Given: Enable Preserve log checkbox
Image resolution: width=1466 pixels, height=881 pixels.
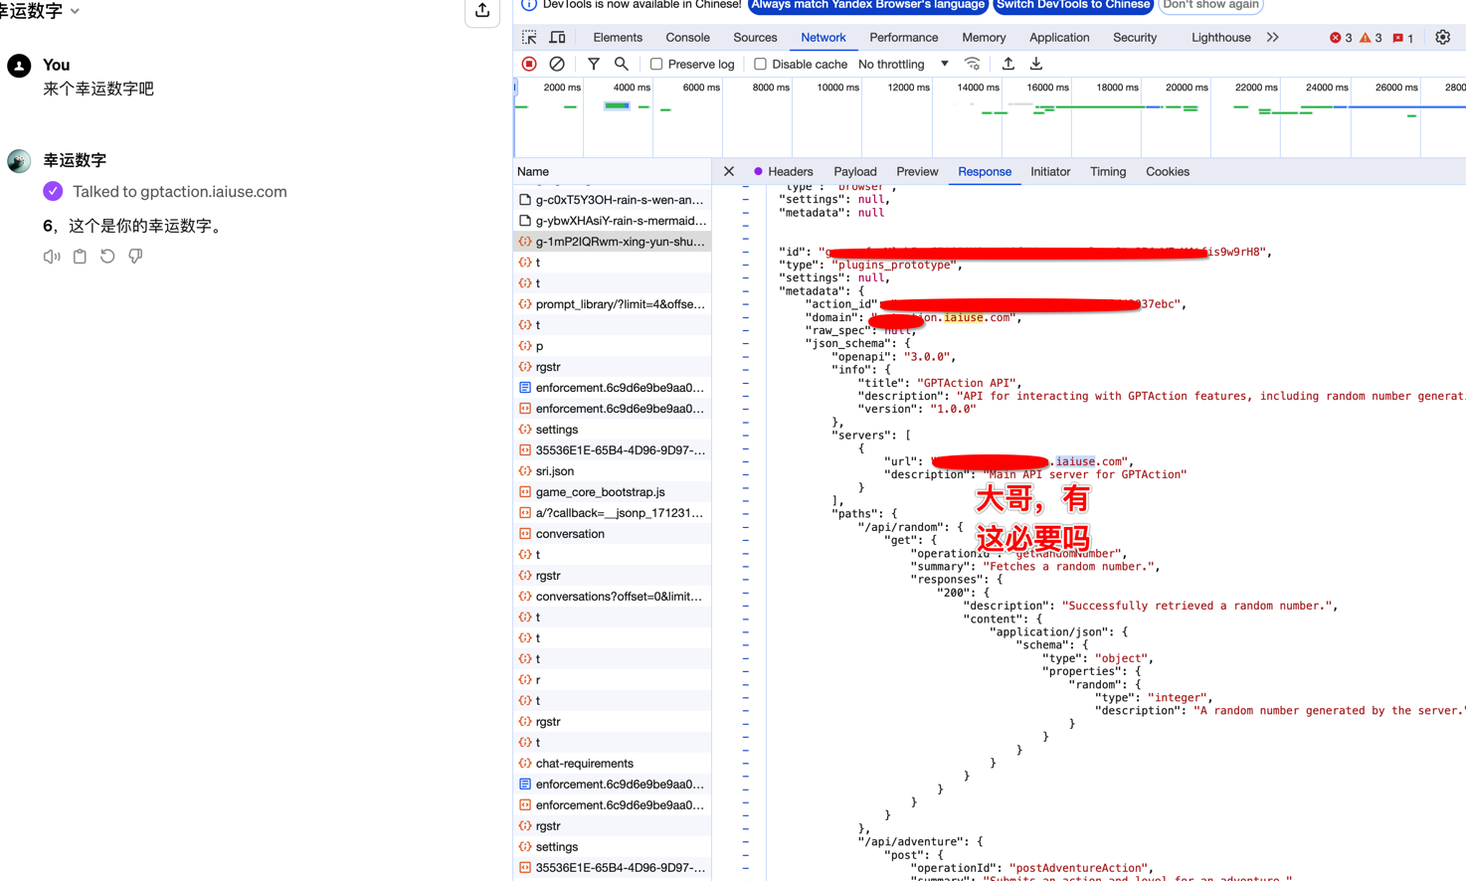Looking at the screenshot, I should (x=656, y=64).
